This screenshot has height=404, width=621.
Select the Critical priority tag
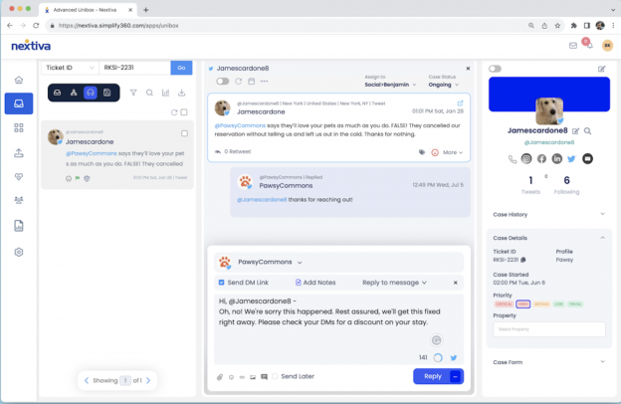(503, 303)
